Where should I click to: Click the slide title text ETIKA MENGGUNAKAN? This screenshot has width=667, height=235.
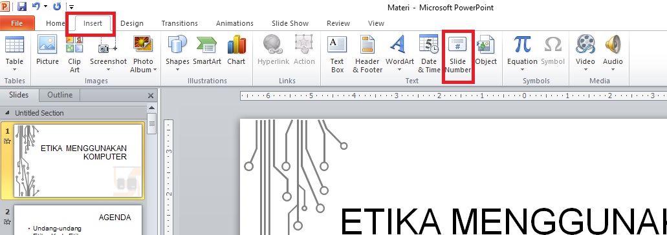click(x=503, y=221)
